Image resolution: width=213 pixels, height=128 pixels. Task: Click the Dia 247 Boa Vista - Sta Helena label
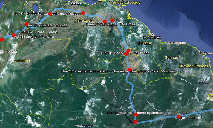pyautogui.click(x=125, y=53)
